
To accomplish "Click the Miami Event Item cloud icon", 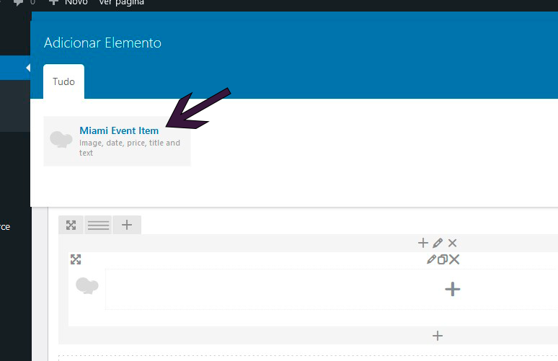I will tap(61, 139).
